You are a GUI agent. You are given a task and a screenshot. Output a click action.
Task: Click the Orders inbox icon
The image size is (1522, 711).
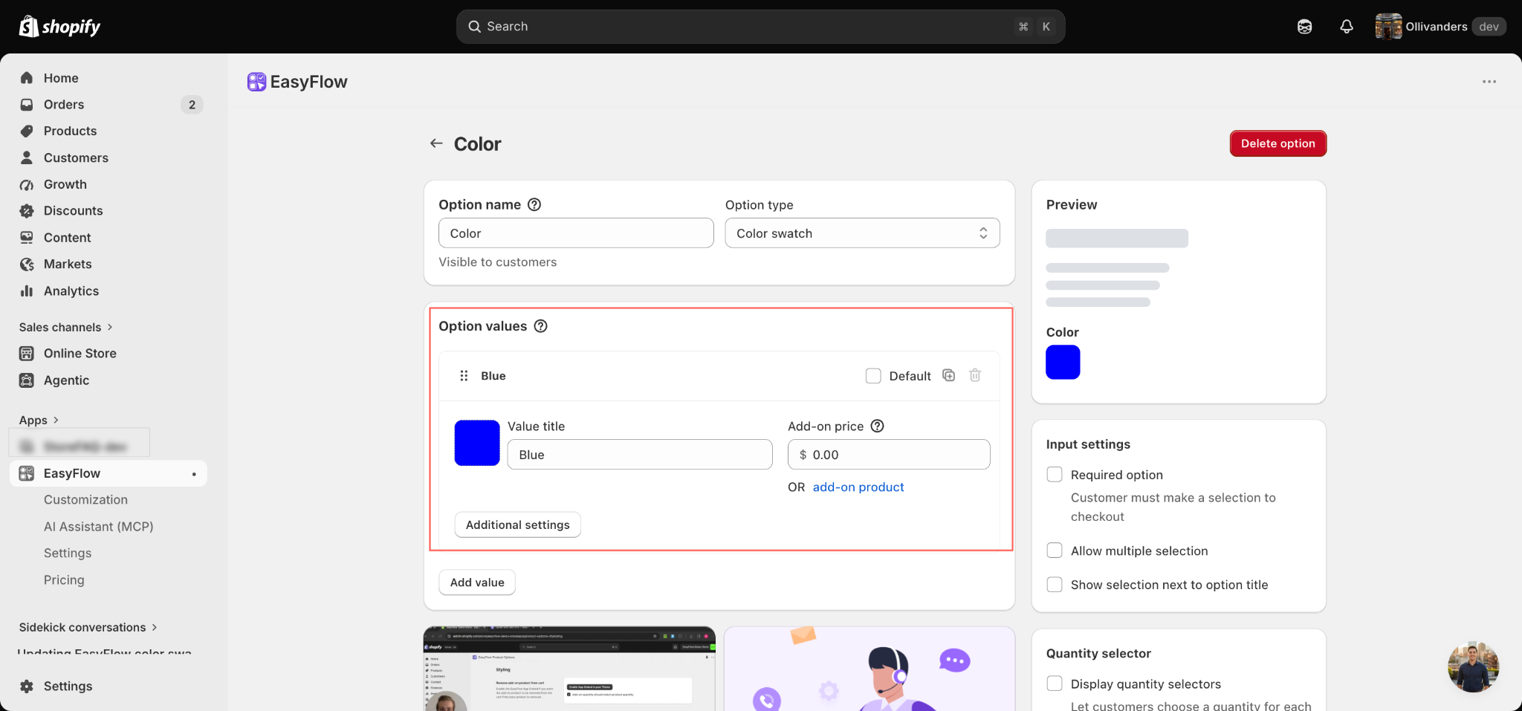[x=27, y=105]
